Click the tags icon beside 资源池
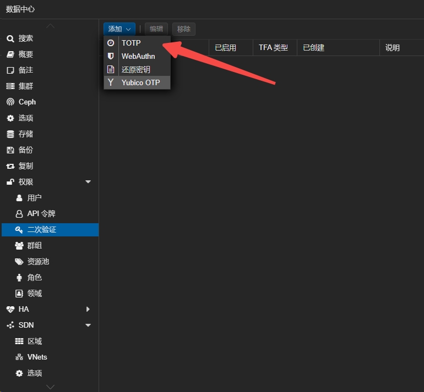 point(19,262)
